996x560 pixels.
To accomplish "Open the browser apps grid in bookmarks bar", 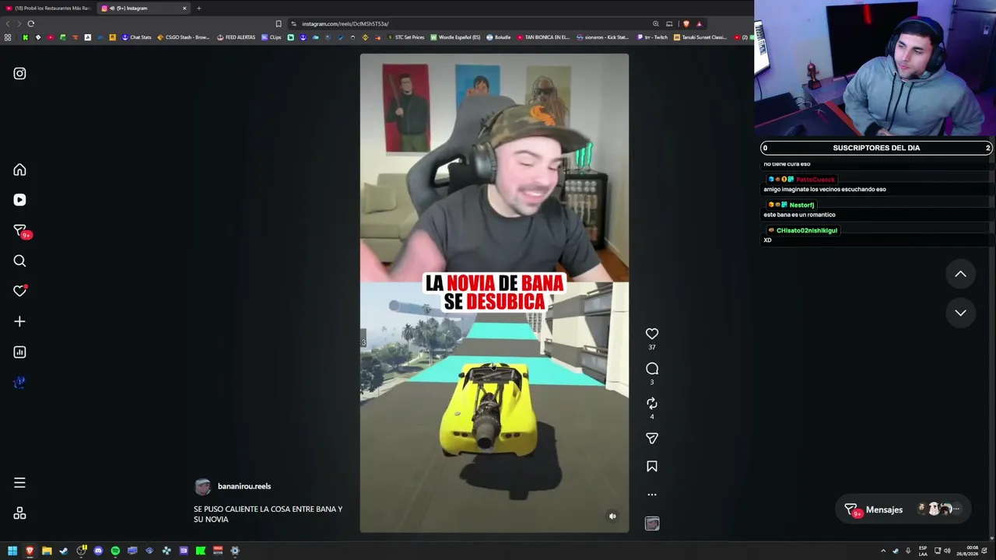I will coord(8,37).
